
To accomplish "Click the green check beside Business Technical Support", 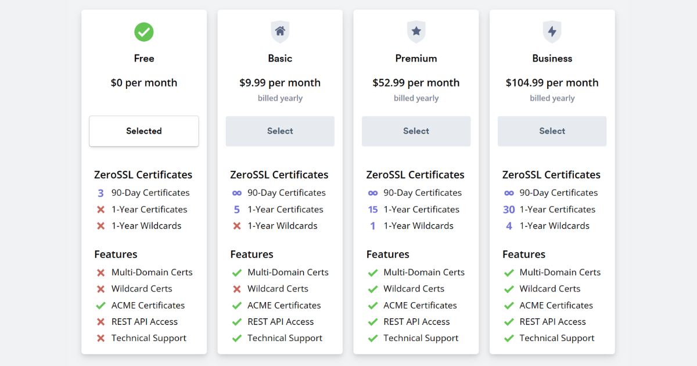I will point(508,338).
